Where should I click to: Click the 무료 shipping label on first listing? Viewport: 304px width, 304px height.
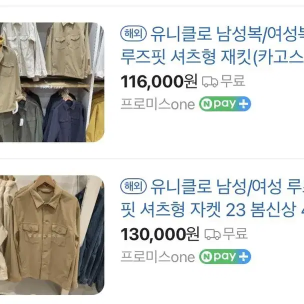[x=233, y=81]
